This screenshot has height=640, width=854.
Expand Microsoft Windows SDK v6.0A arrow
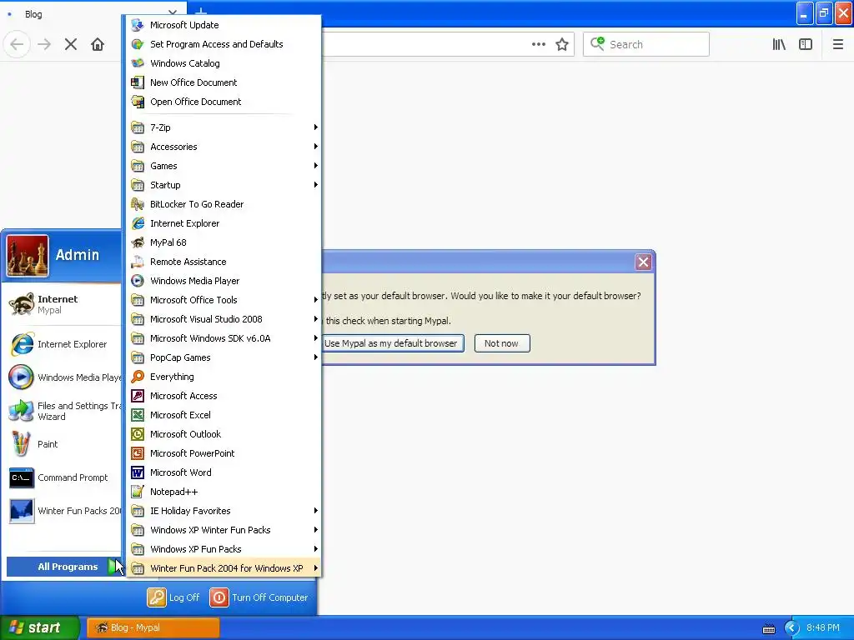coord(315,338)
